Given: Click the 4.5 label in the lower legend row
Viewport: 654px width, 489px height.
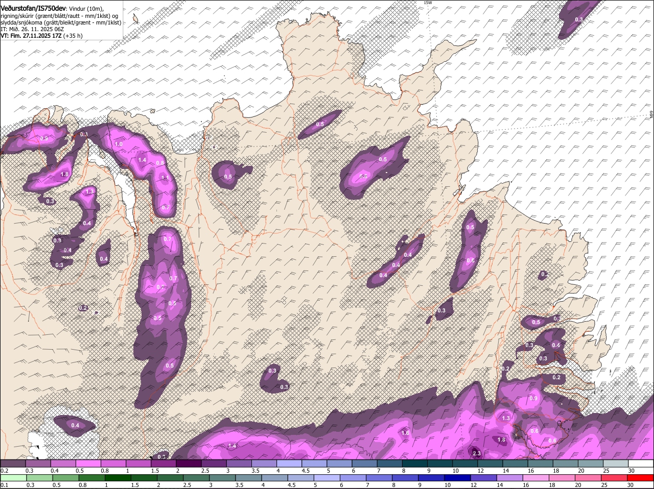Looking at the screenshot, I should pyautogui.click(x=292, y=485).
